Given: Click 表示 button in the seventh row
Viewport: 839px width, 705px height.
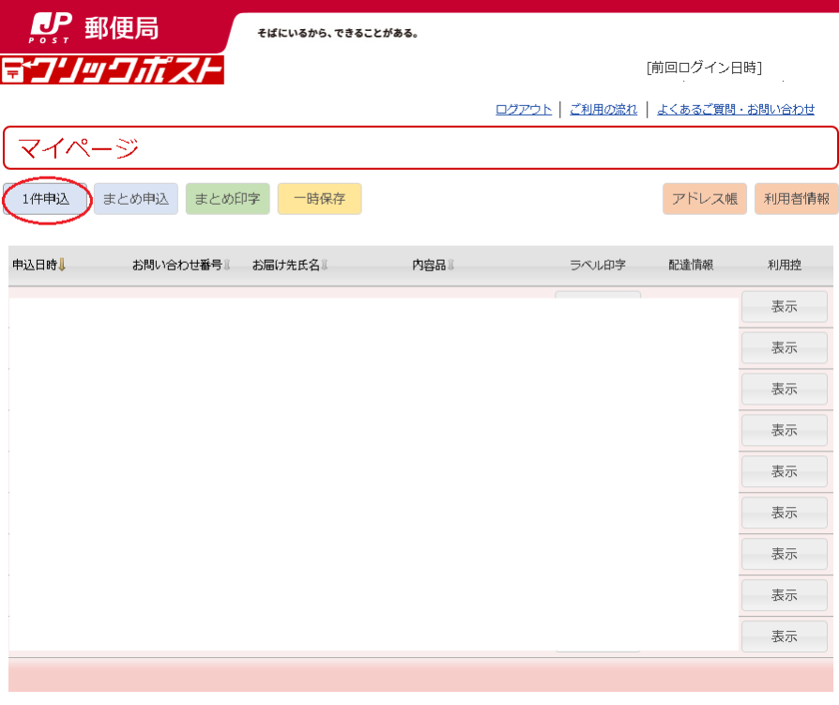Looking at the screenshot, I should coord(785,554).
